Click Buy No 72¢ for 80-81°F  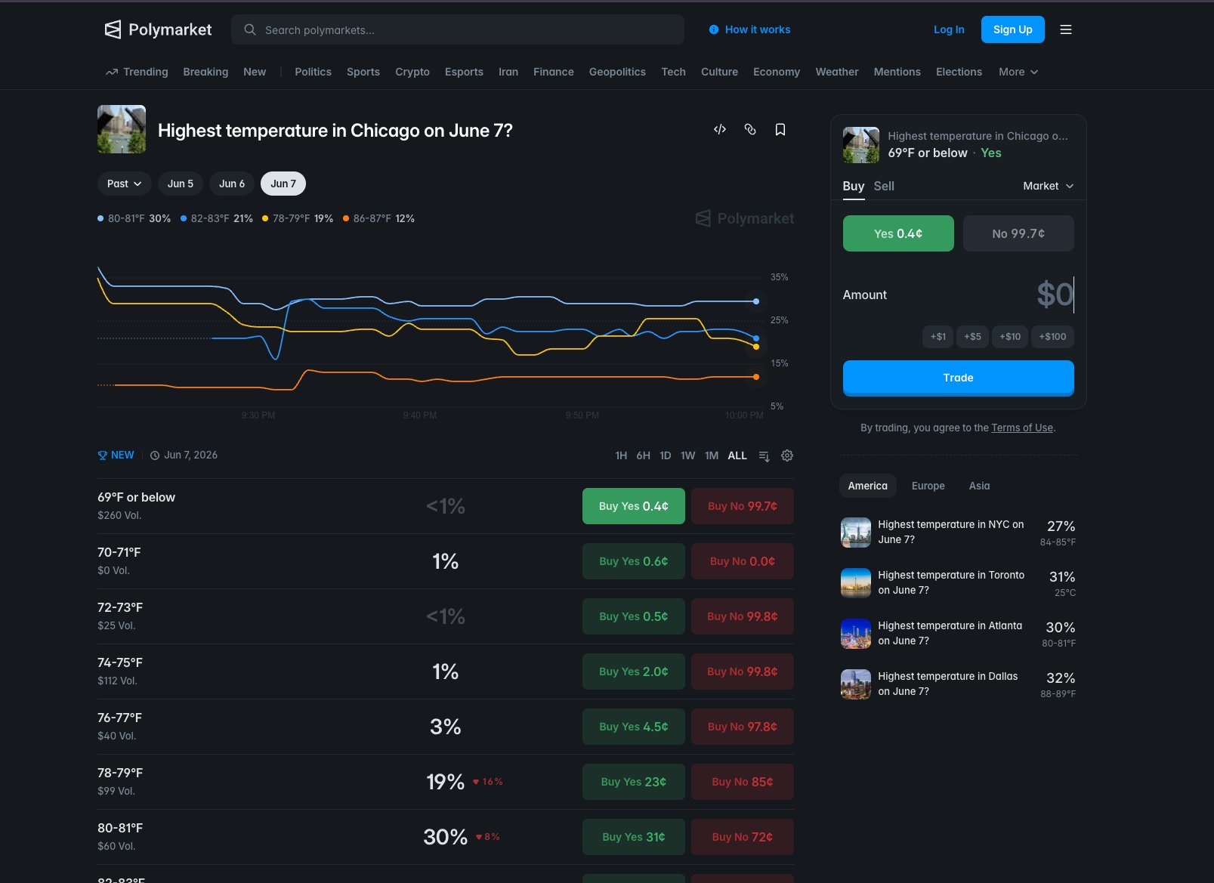(743, 837)
